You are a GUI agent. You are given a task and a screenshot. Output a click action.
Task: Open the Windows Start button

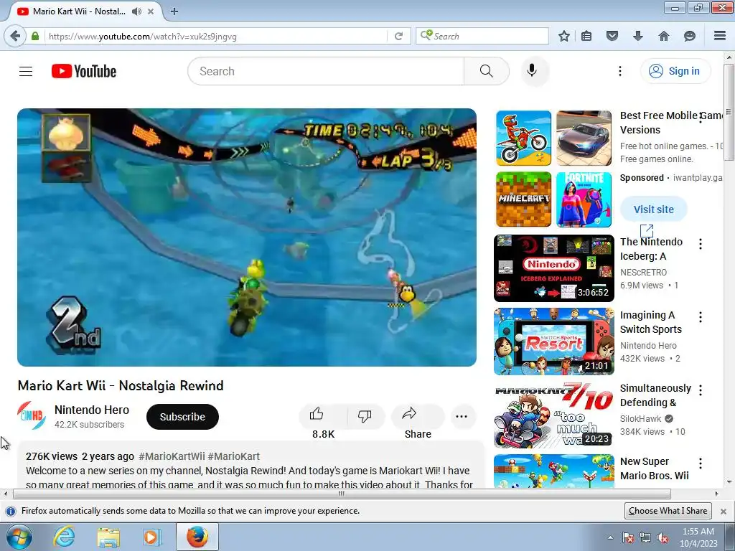(x=19, y=537)
